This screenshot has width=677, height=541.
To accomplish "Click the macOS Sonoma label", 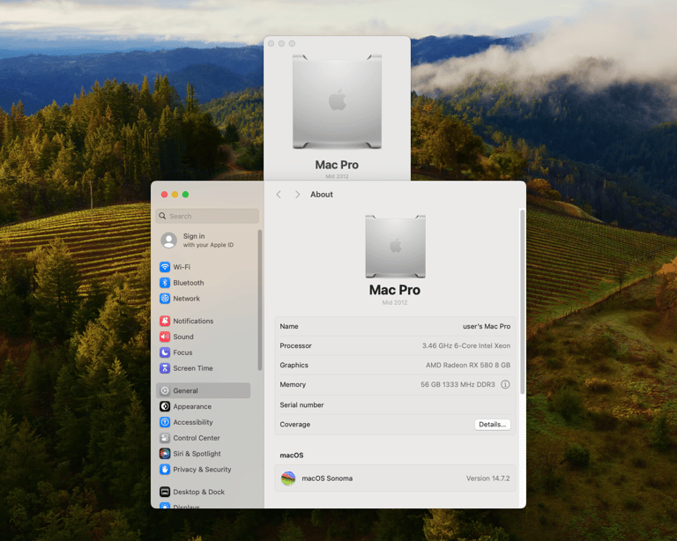I will click(x=327, y=478).
